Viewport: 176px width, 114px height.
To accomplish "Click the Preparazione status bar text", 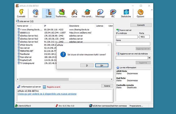I will pyautogui.click(x=136, y=106).
